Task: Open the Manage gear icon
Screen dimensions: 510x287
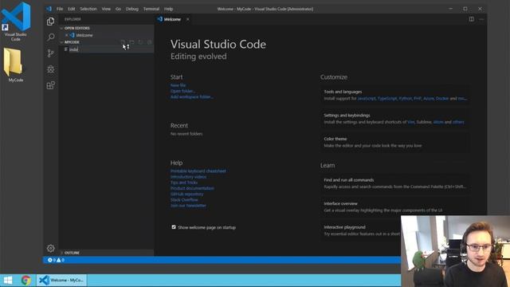Action: tap(50, 248)
